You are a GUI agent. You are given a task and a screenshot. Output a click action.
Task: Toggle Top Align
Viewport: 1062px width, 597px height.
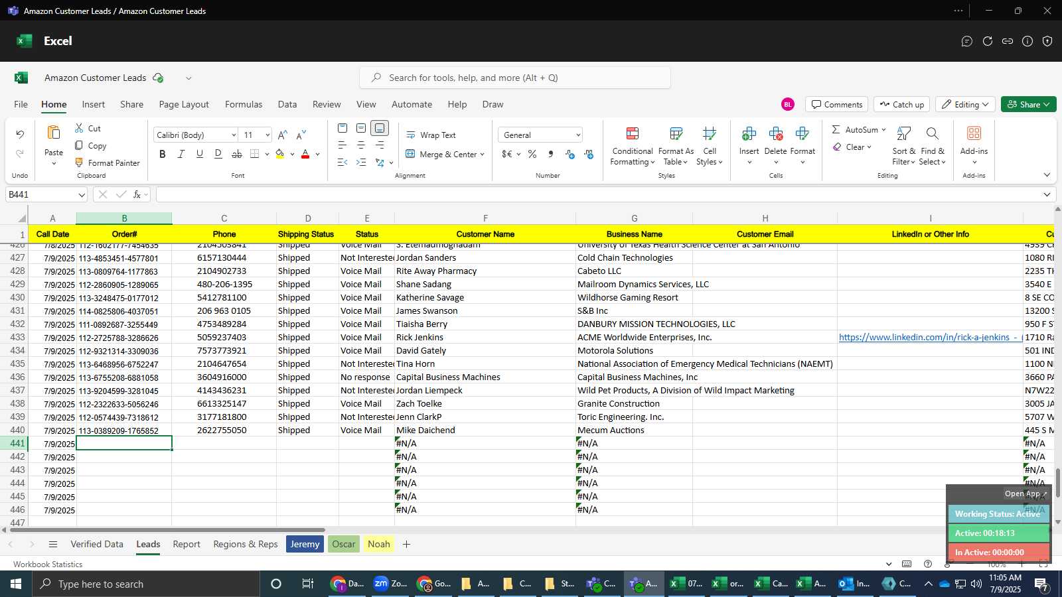coord(342,128)
